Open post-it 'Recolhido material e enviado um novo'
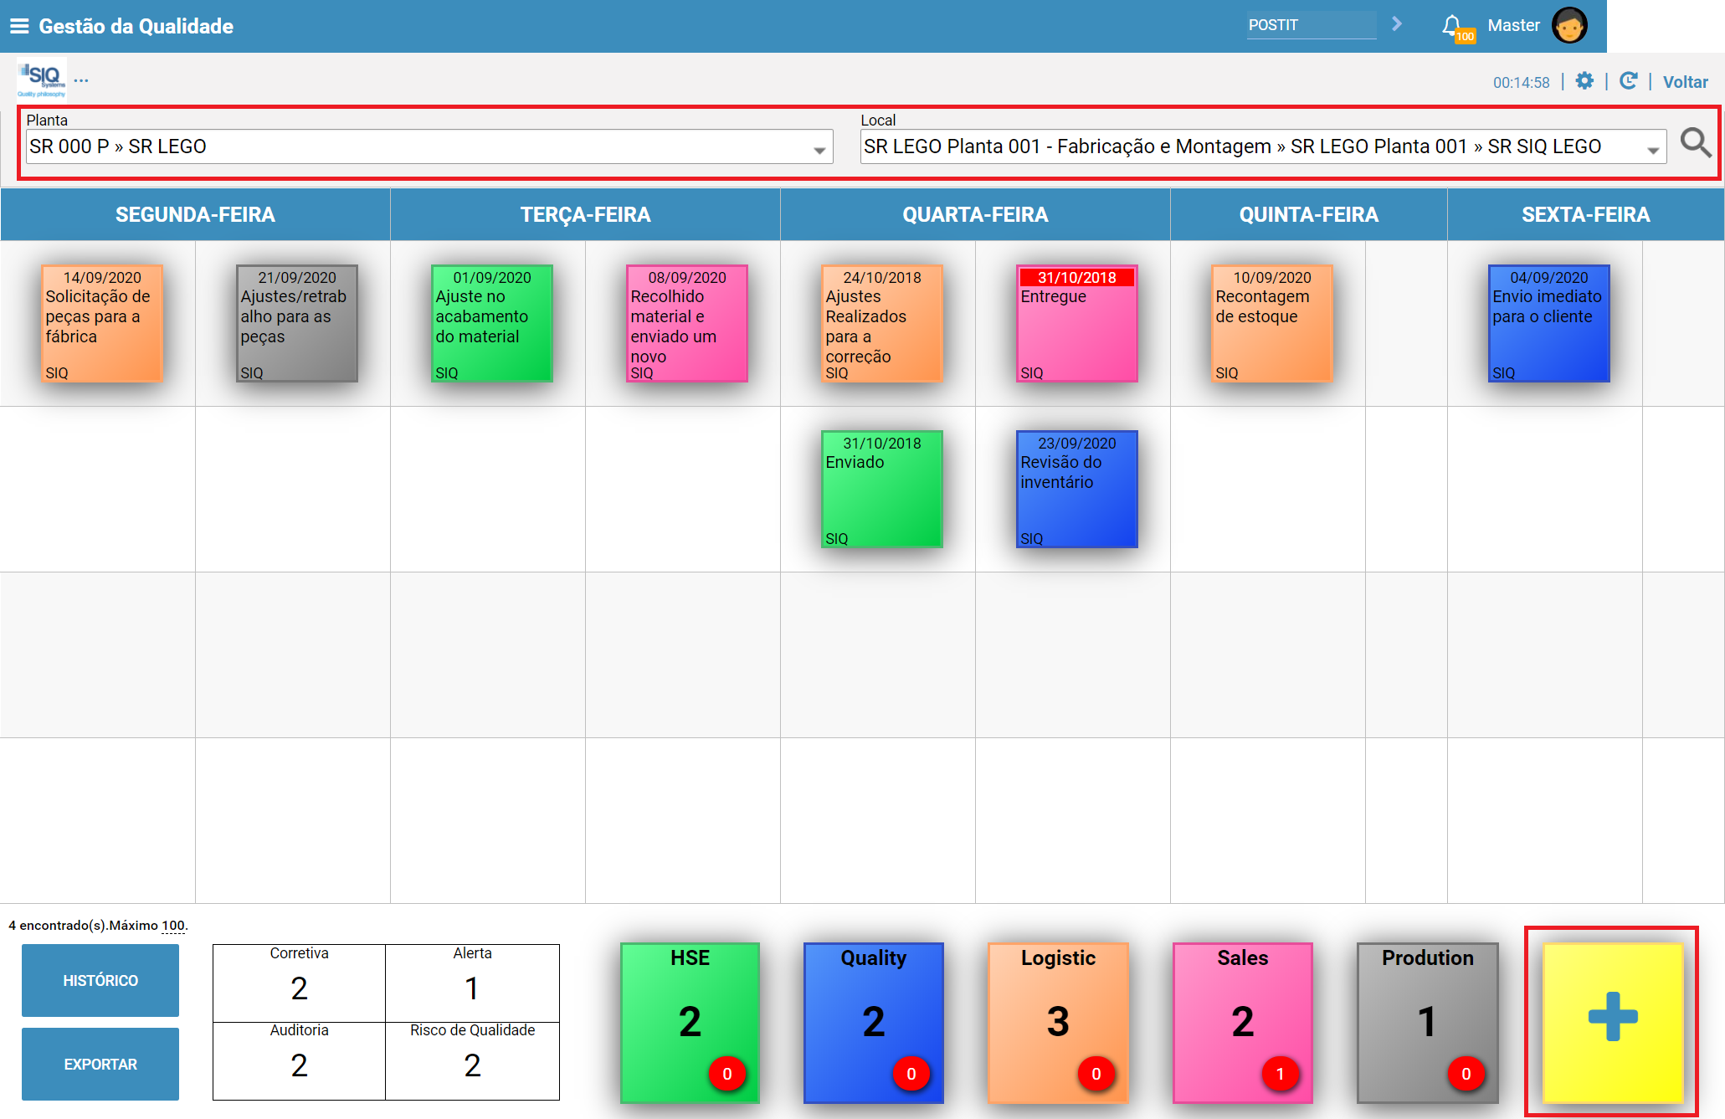This screenshot has width=1725, height=1119. pyautogui.click(x=687, y=324)
